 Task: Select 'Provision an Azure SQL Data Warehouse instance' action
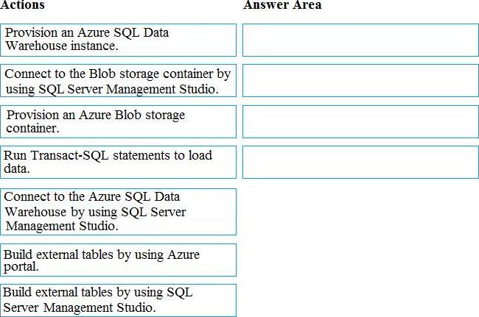(x=119, y=40)
